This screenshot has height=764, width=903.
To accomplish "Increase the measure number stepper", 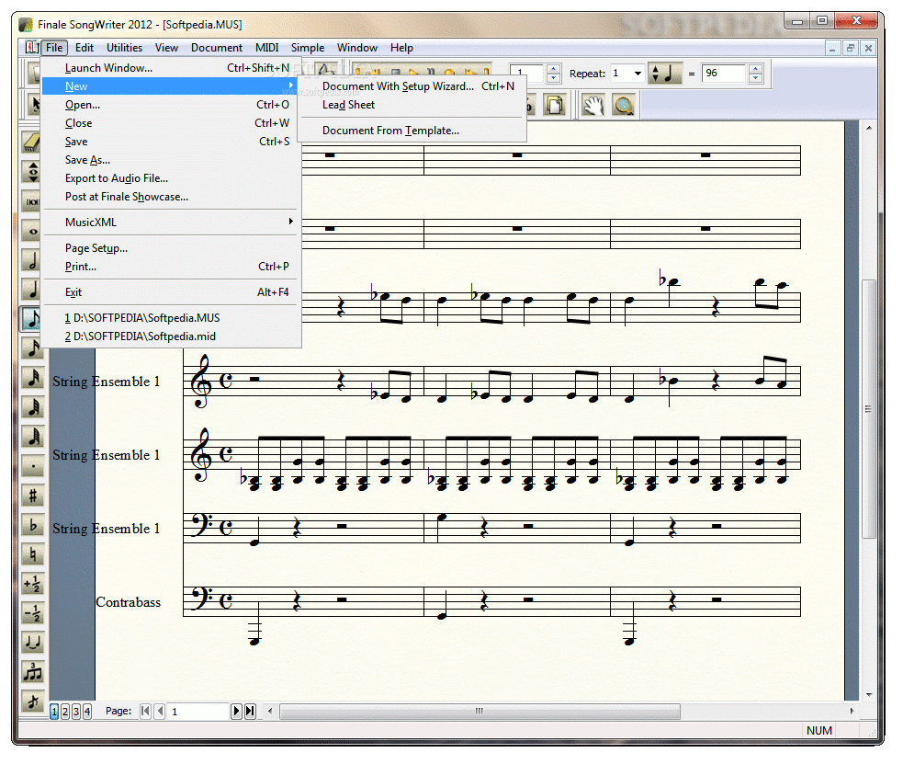I will pyautogui.click(x=553, y=69).
